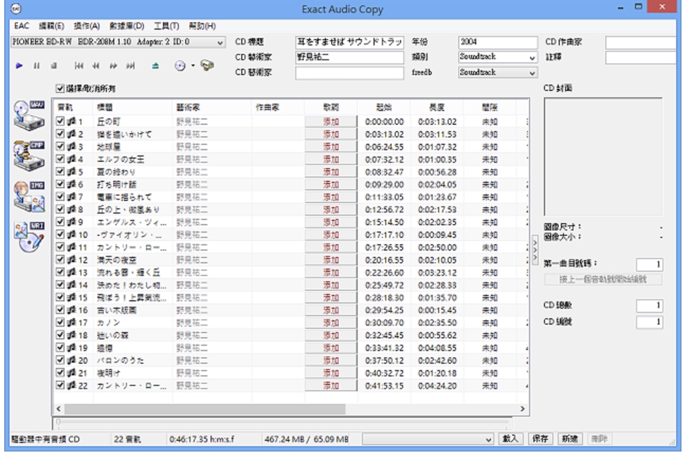
Task: Uncheck track 9 エンゲルス・ツィ...
Action: point(60,222)
